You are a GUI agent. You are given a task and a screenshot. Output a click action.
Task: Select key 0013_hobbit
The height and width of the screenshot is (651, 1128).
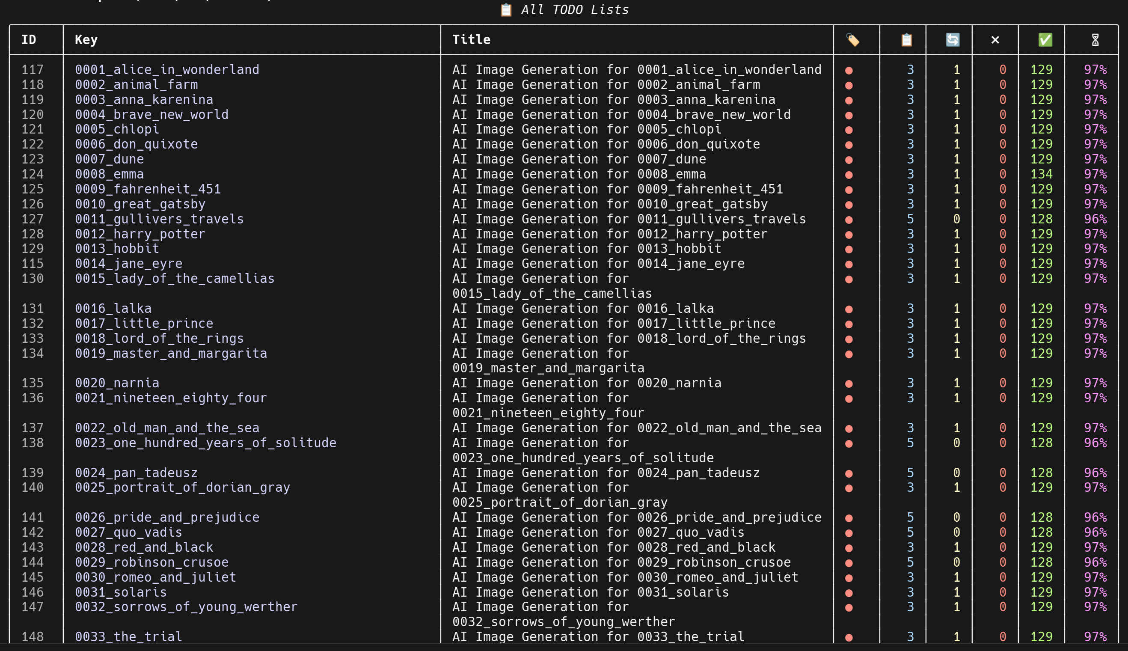point(117,249)
